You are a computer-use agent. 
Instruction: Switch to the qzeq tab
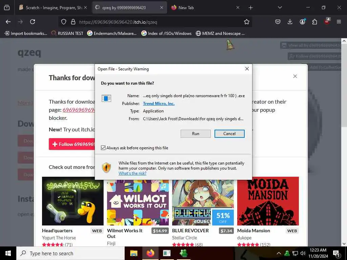129,7
